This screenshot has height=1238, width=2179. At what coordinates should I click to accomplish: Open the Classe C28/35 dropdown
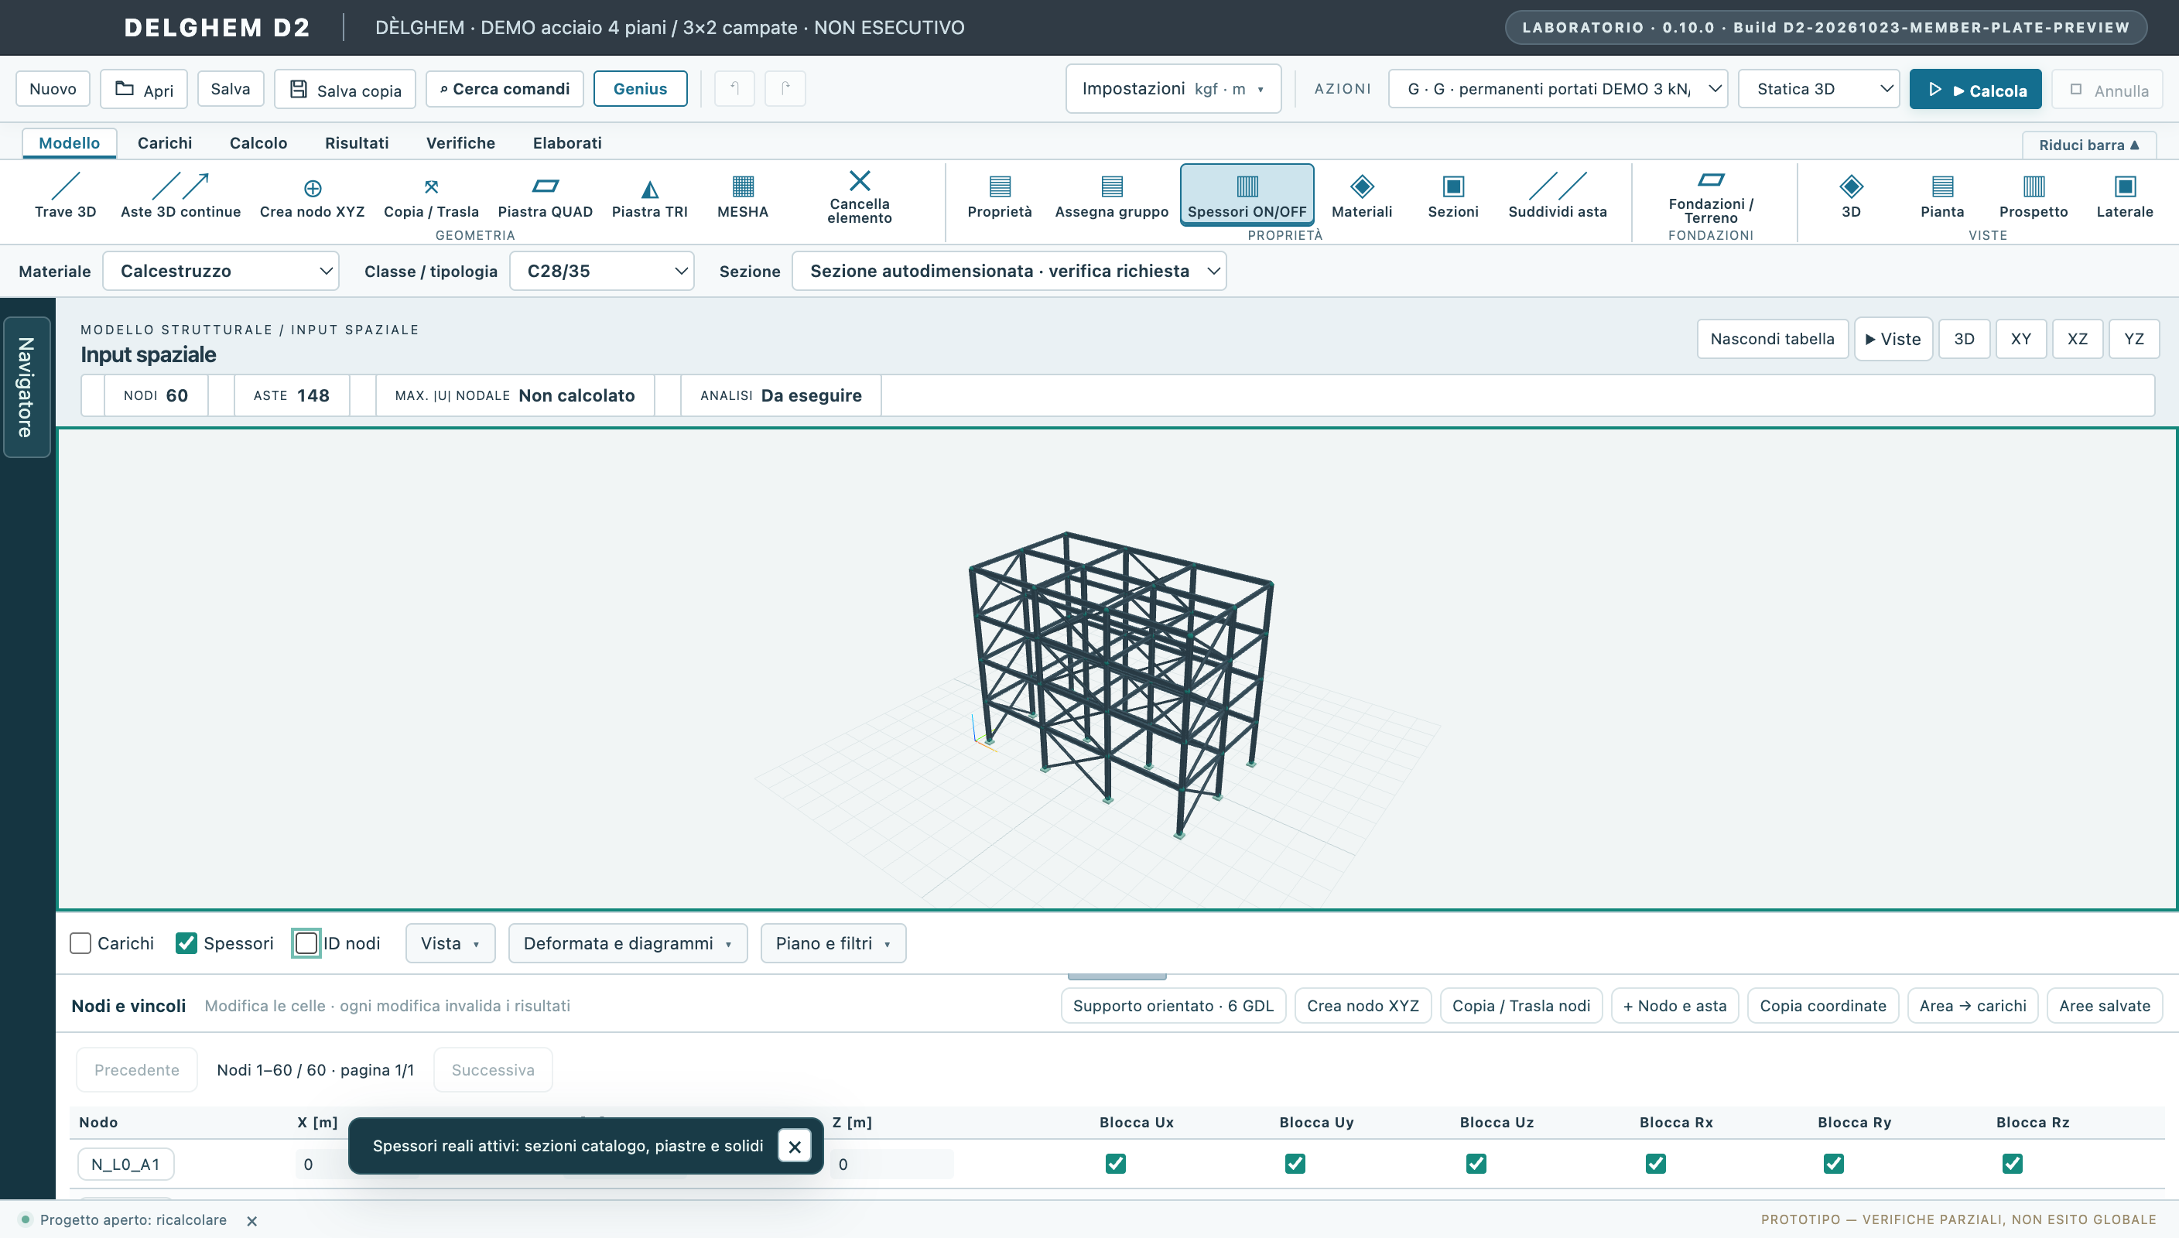click(x=602, y=270)
